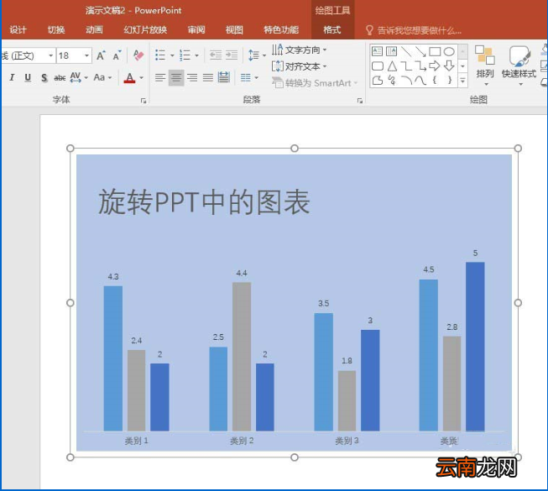This screenshot has height=491, width=548.
Task: Select the triangle shape
Action: click(392, 65)
